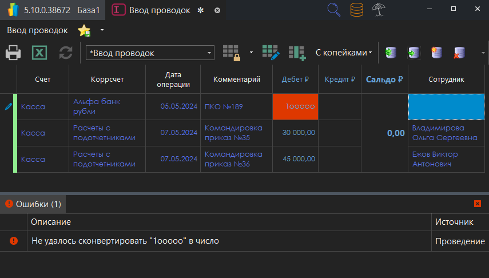This screenshot has height=278, width=489.
Task: Open the 'С копейками' dropdown
Action: point(344,53)
